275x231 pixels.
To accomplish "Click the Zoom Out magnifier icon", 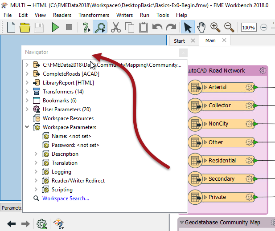I will [229, 27].
